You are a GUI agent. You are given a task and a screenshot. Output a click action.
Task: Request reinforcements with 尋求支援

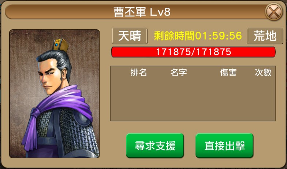point(155,146)
